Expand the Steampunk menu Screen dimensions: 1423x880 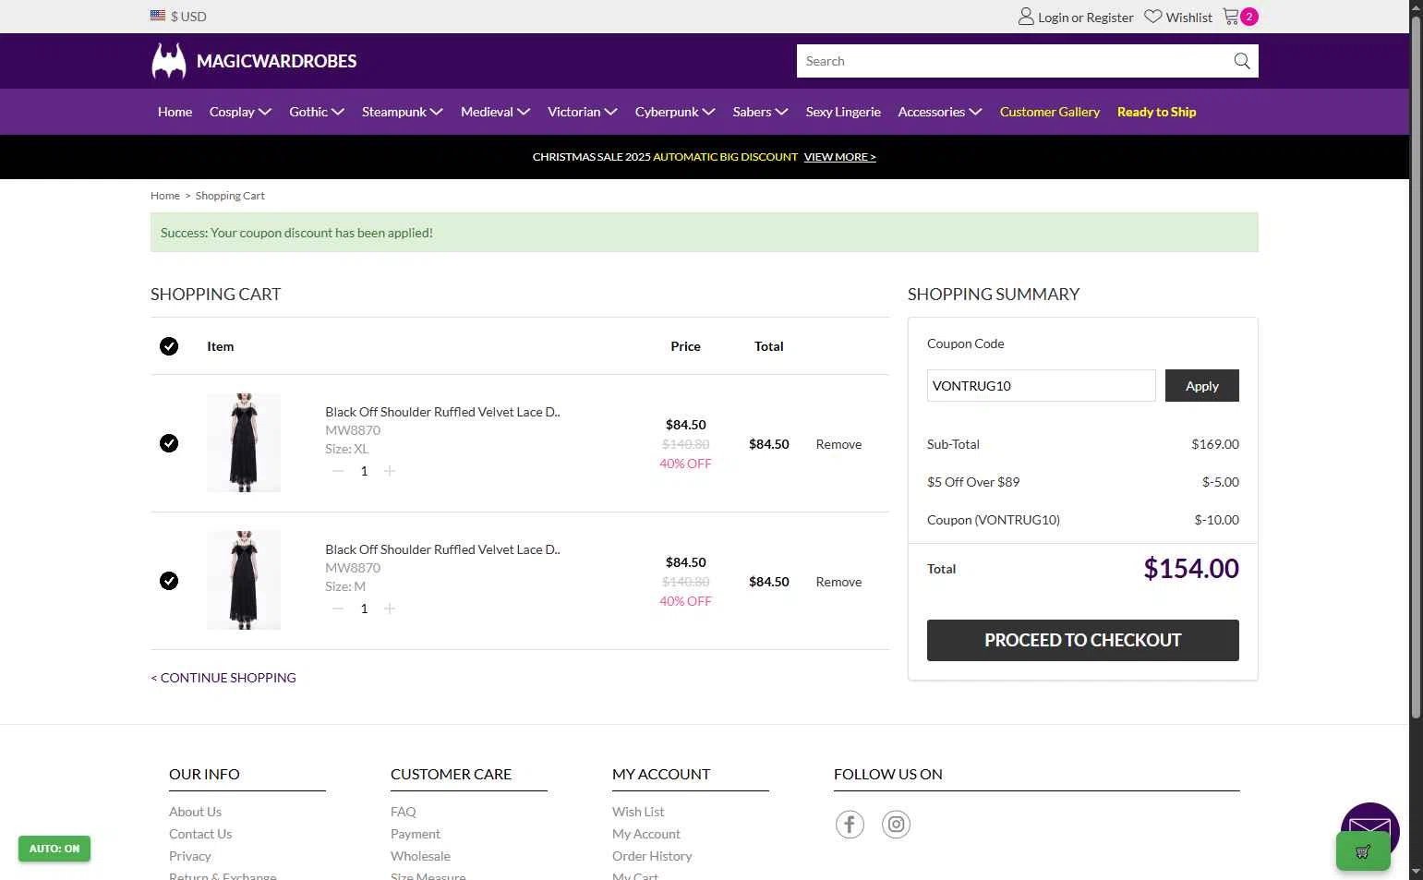(x=403, y=112)
